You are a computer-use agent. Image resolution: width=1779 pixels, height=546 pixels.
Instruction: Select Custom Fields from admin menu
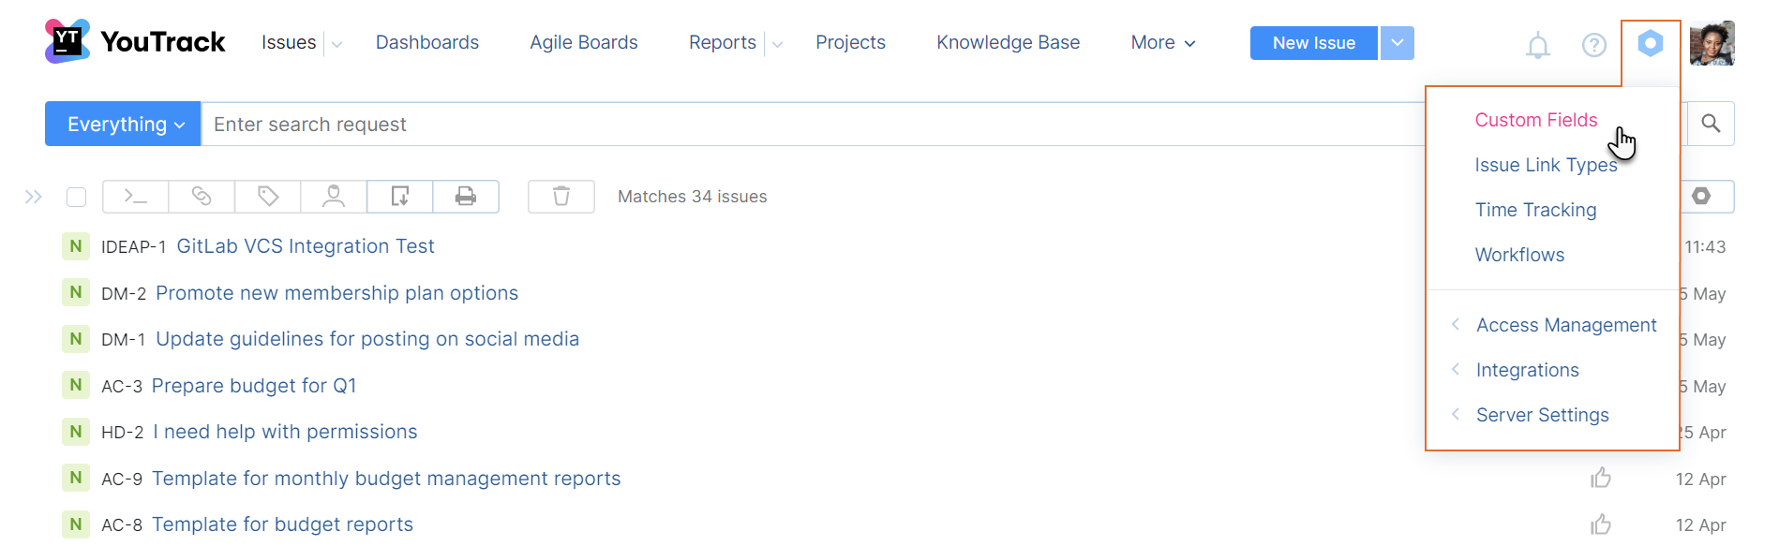1535,120
